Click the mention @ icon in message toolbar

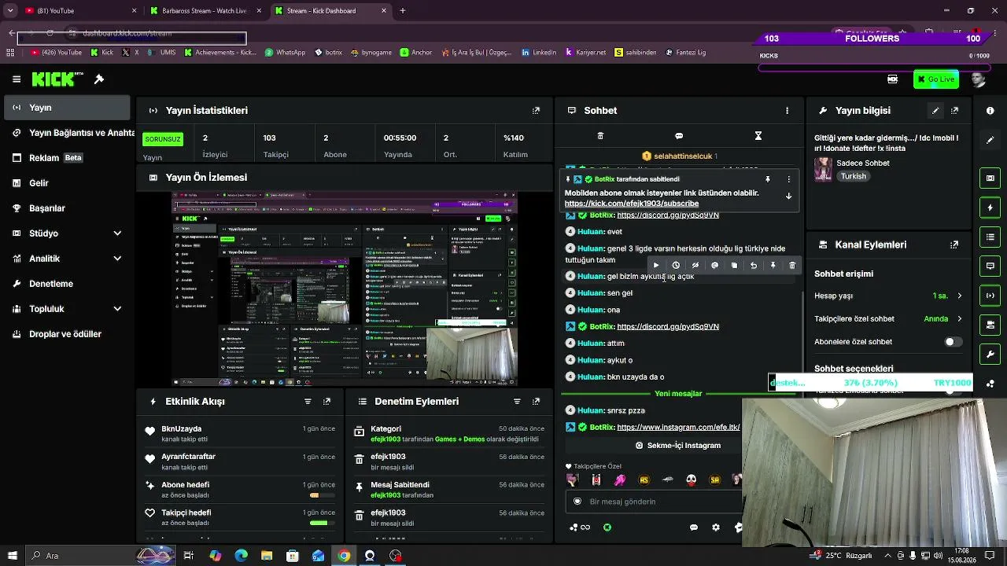tap(714, 265)
